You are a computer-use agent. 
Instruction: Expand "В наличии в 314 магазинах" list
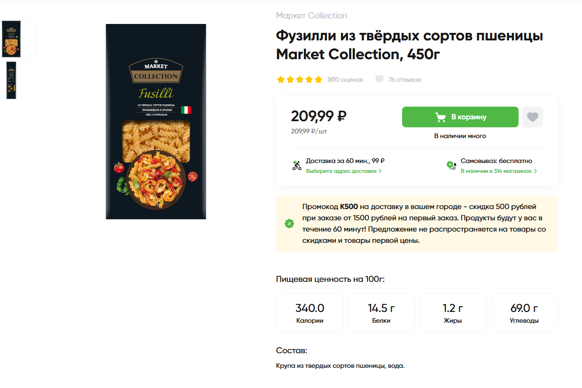coord(498,171)
